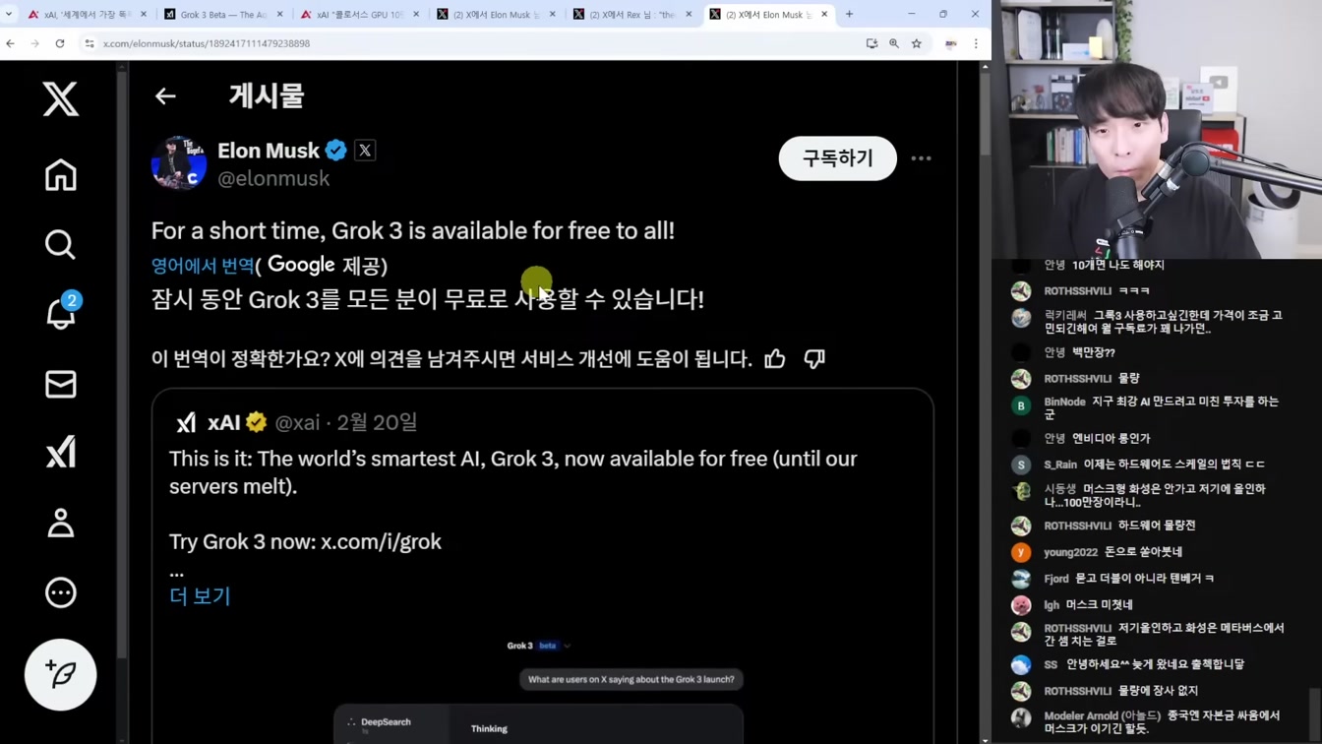Open tab search dropdown arrow

click(x=9, y=14)
